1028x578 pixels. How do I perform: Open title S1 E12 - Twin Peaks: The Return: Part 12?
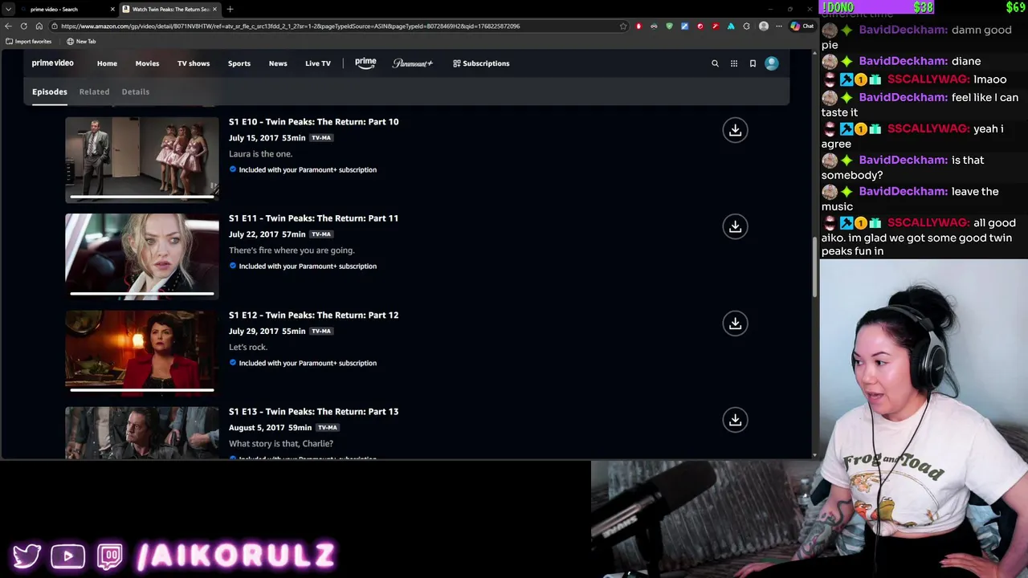click(313, 315)
